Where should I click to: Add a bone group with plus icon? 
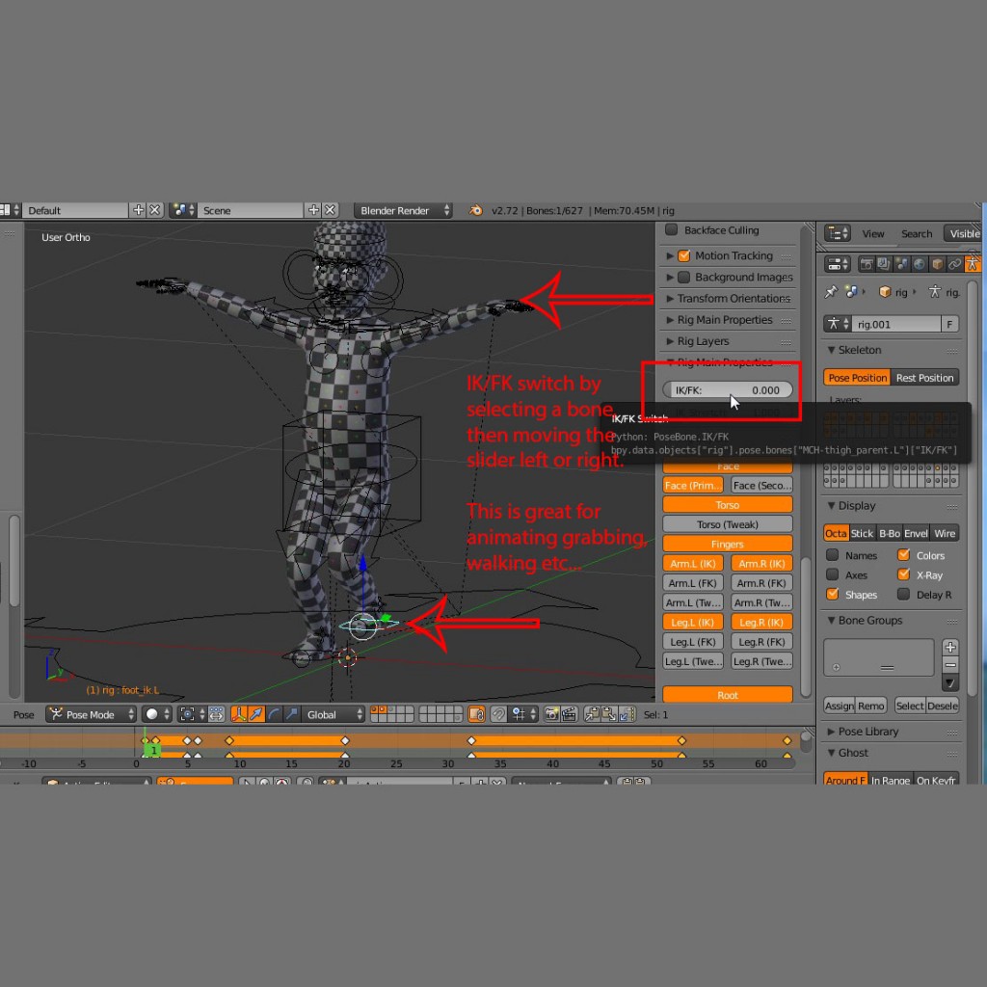950,647
